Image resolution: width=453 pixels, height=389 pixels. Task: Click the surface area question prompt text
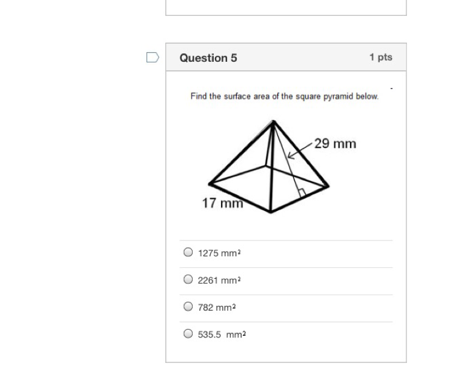pos(285,96)
